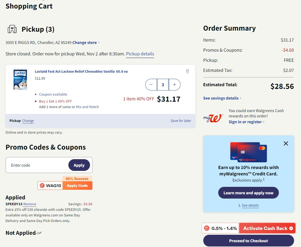This screenshot has width=301, height=247.
Task: Open See savings details
Action: coord(221,98)
